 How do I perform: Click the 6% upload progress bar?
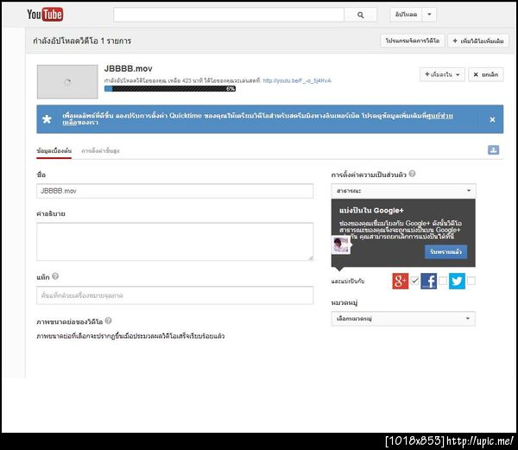point(170,89)
